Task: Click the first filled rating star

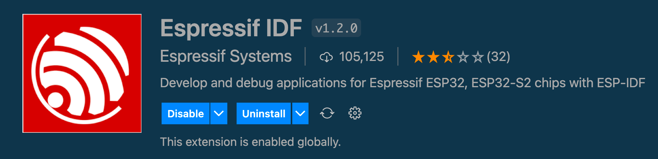Action: pyautogui.click(x=419, y=57)
